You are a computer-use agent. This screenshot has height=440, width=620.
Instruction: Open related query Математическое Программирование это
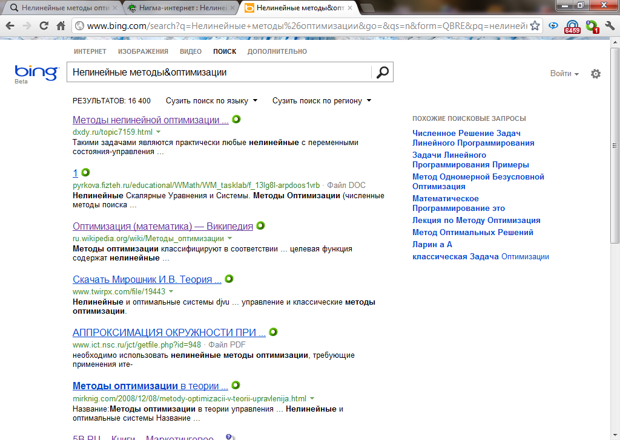[459, 203]
